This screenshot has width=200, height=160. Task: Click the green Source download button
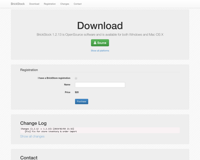click(100, 43)
